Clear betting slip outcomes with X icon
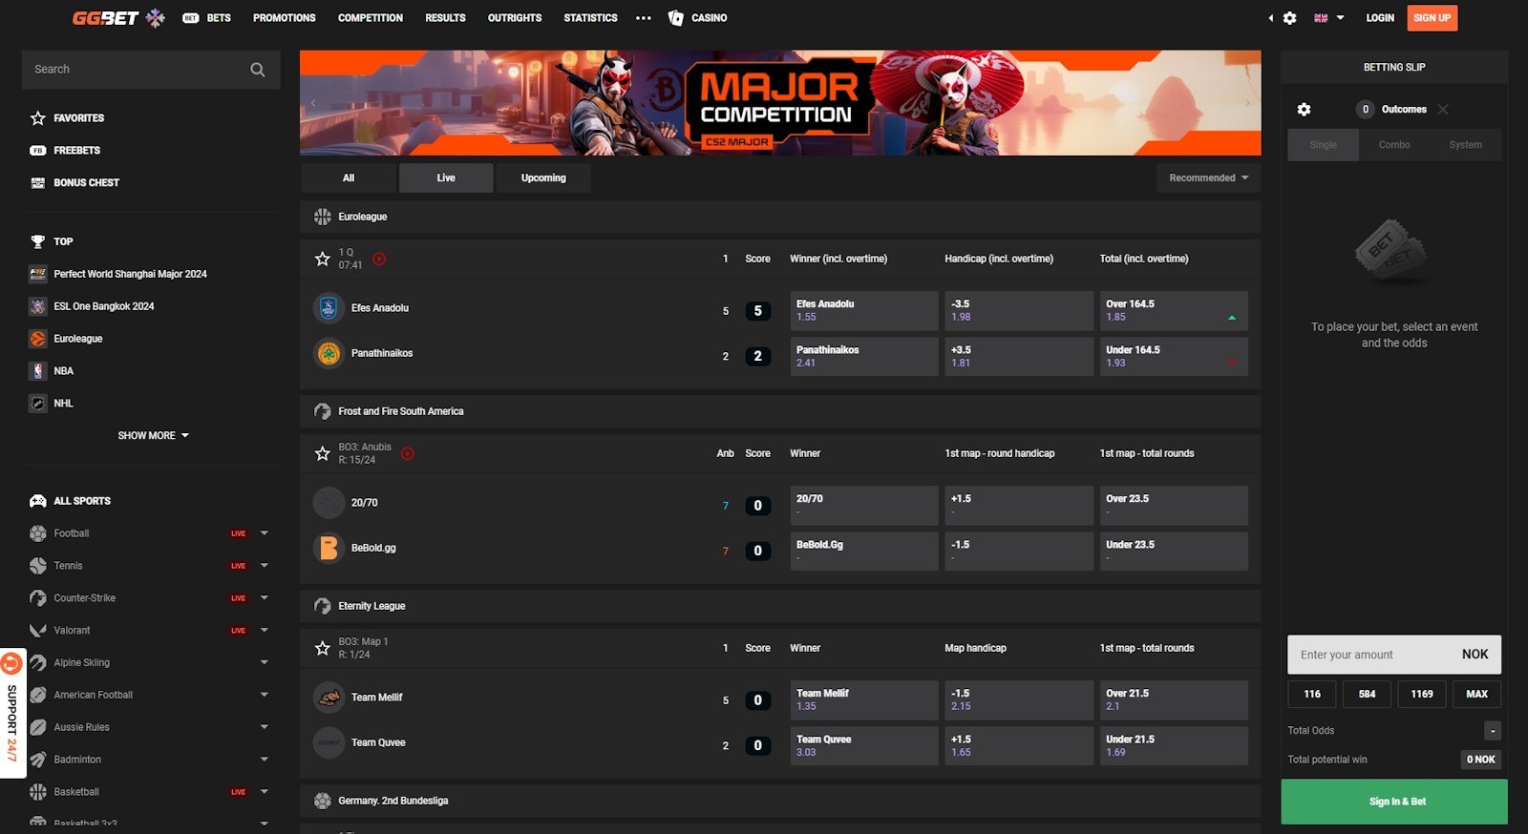The height and width of the screenshot is (834, 1528). [1443, 110]
